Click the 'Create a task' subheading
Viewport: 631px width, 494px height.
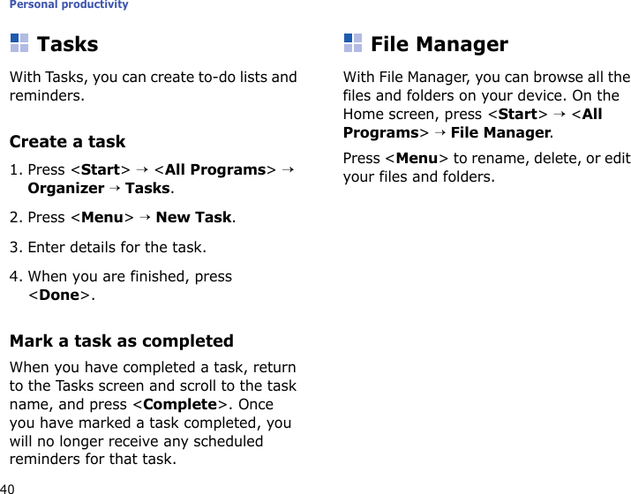click(x=67, y=141)
